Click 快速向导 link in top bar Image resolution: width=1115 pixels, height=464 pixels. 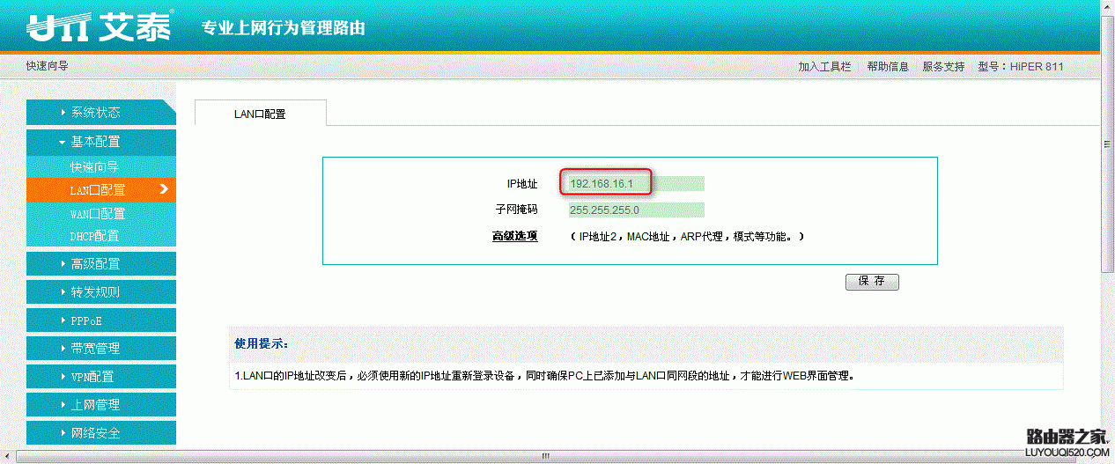point(47,66)
